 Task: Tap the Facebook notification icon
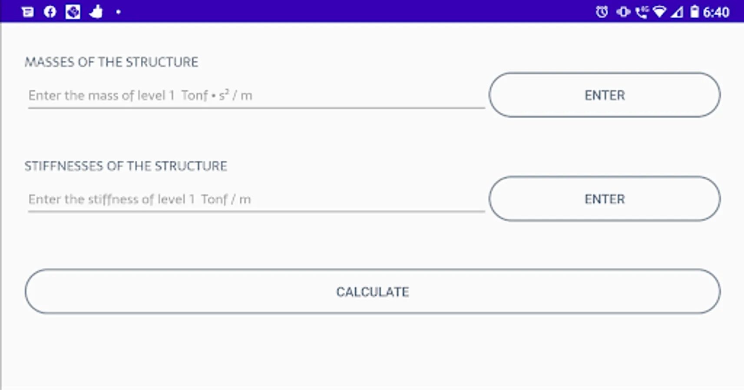point(50,12)
